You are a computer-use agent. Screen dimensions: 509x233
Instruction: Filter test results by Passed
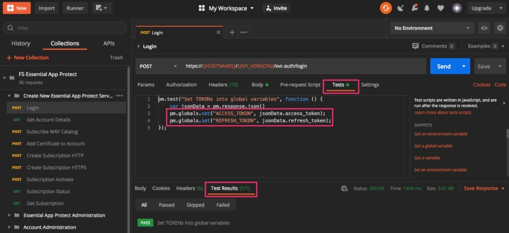pyautogui.click(x=166, y=205)
